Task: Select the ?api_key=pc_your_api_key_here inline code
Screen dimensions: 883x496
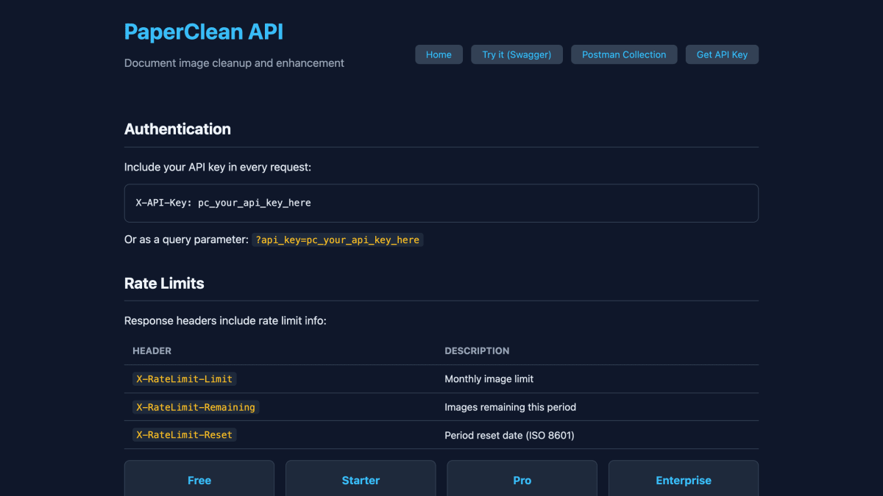Action: point(338,240)
